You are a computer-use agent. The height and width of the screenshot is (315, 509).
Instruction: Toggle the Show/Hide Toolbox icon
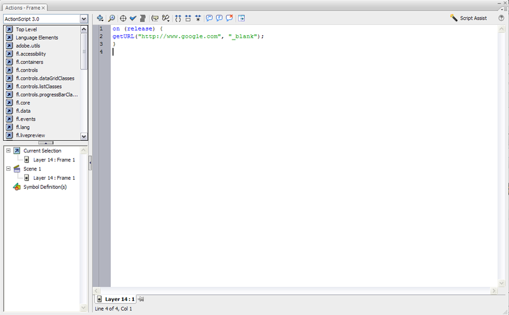point(241,18)
